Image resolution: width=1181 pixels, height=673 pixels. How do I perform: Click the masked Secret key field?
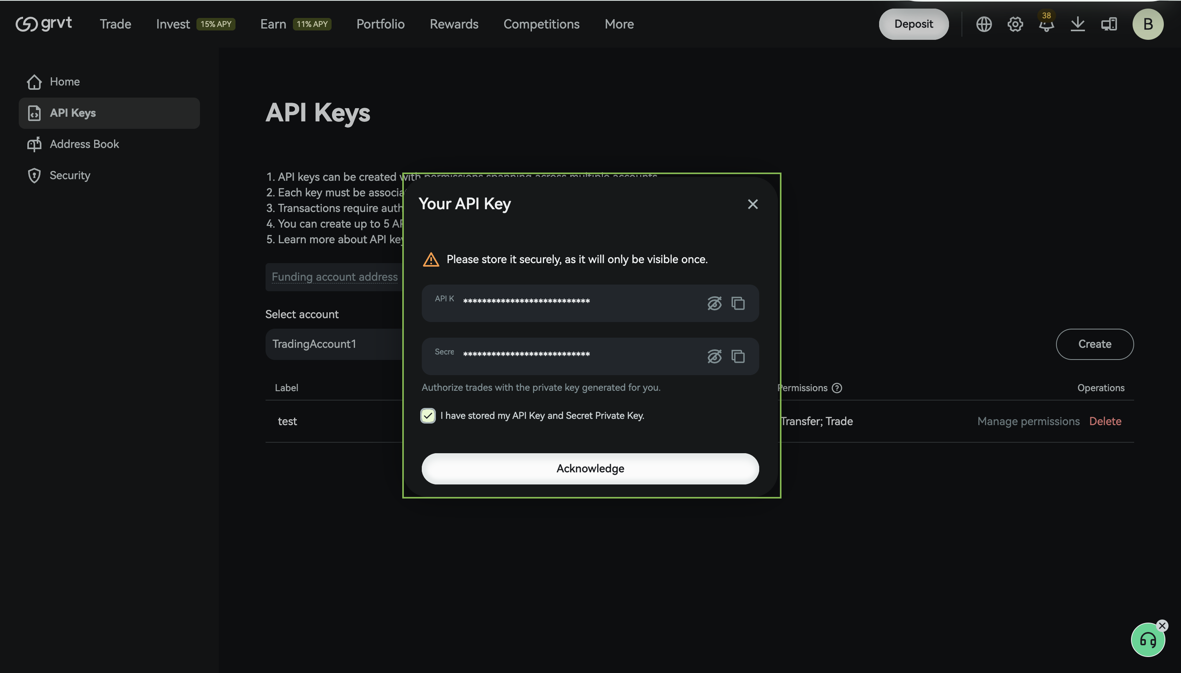tap(590, 356)
